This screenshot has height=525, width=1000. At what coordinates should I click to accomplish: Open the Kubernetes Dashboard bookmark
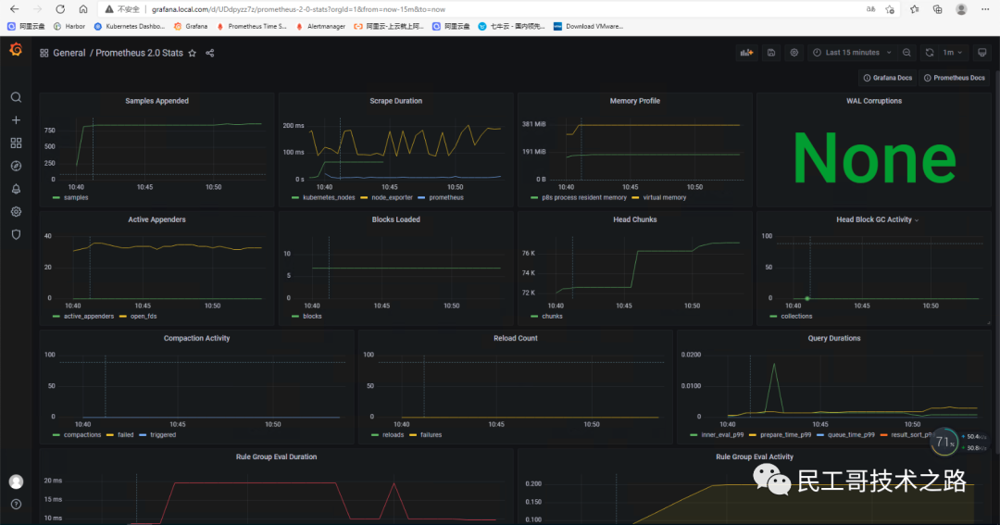(129, 26)
